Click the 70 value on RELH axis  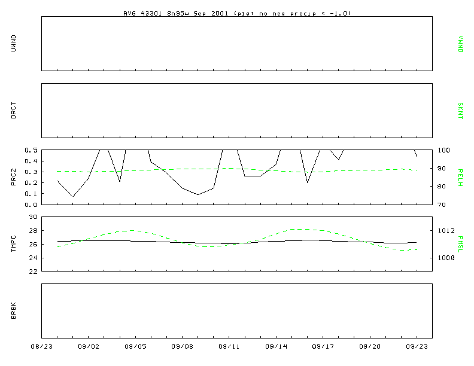[442, 205]
